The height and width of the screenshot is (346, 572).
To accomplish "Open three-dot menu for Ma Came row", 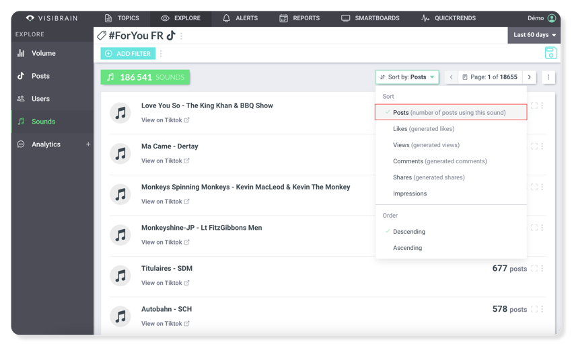I will pos(542,146).
